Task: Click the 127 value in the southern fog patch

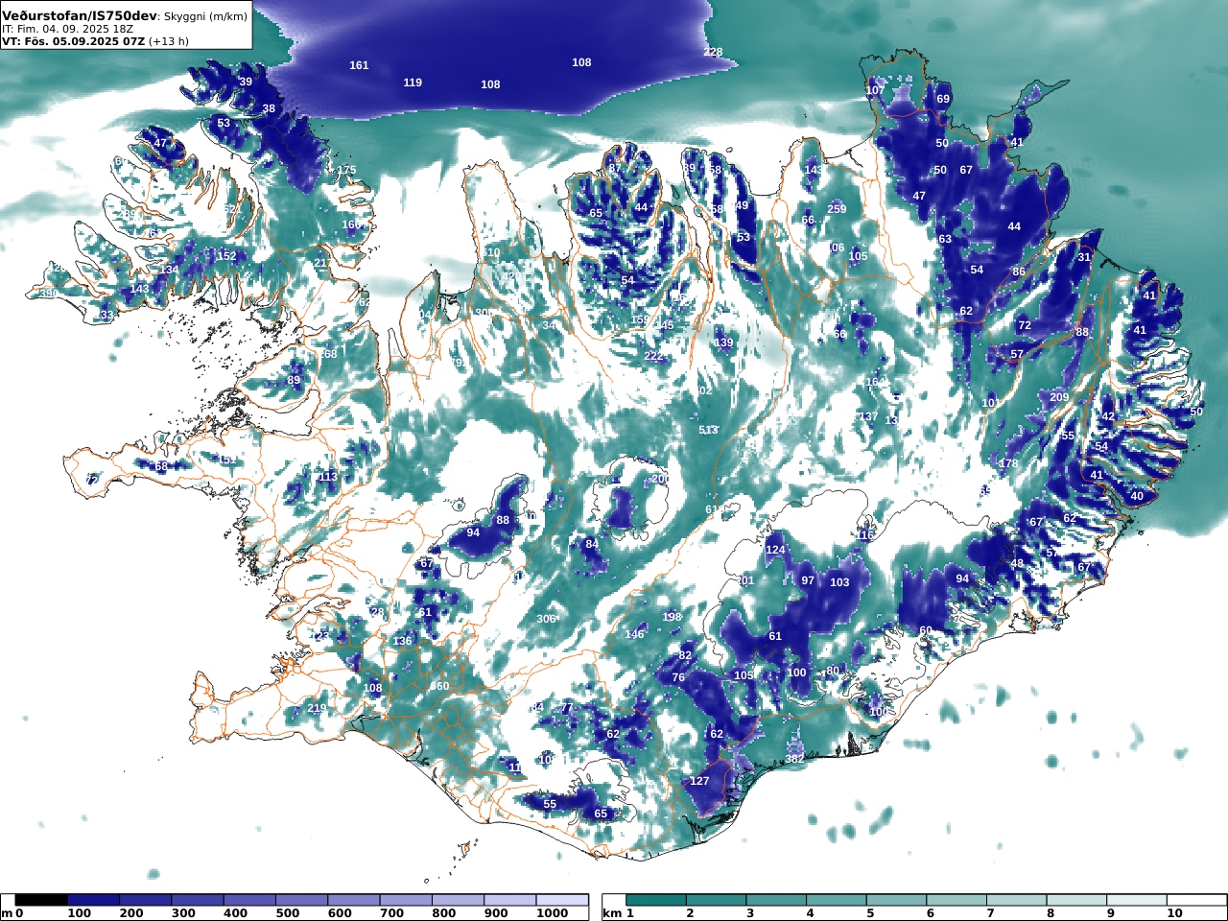Action: (699, 781)
